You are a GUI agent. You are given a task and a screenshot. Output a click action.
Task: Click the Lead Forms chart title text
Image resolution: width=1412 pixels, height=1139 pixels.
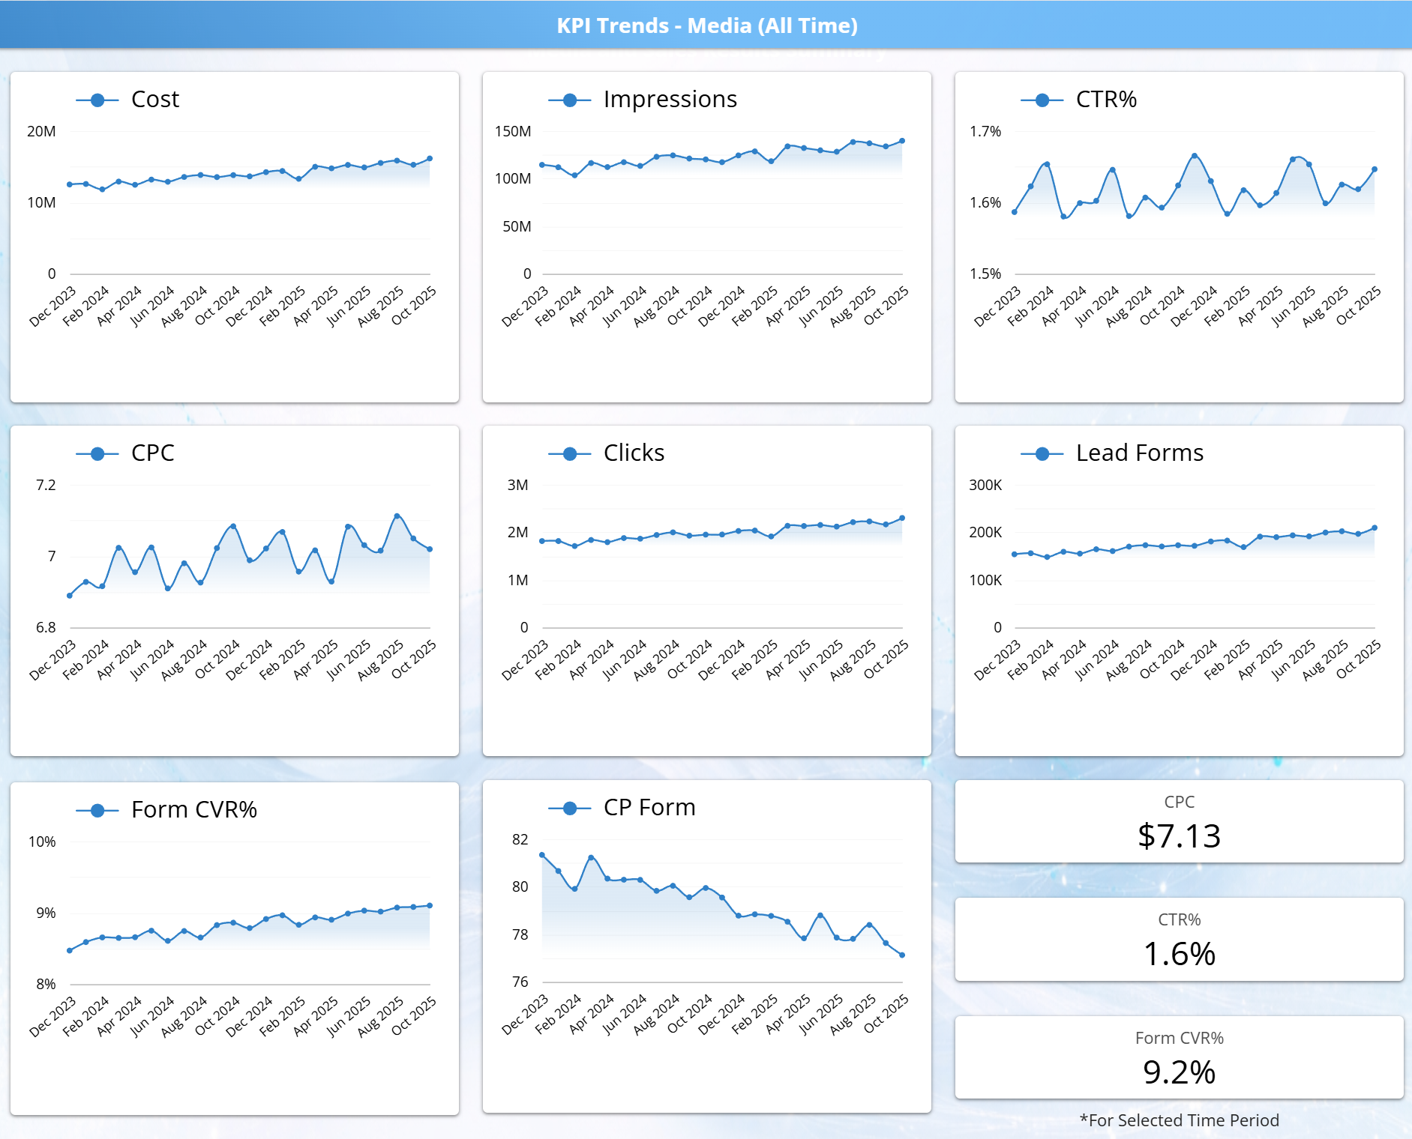pyautogui.click(x=1139, y=453)
